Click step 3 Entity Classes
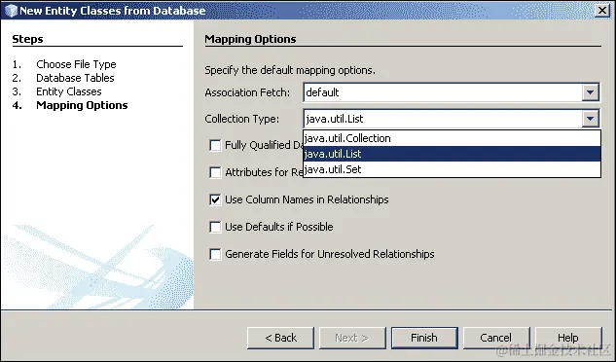The image size is (616, 362). 69,91
